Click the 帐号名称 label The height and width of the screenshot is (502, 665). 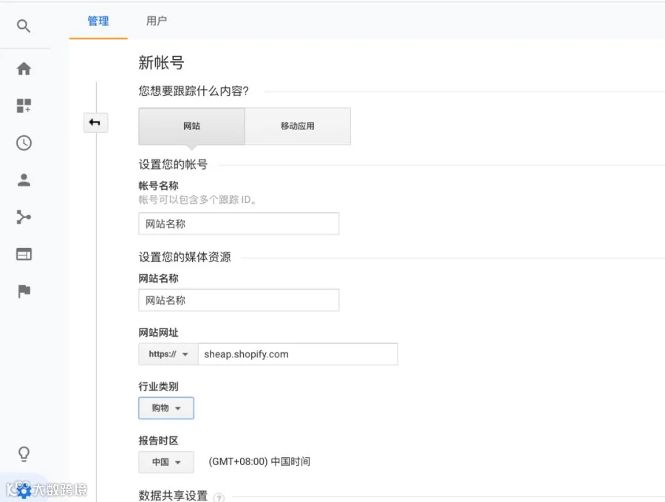point(159,185)
